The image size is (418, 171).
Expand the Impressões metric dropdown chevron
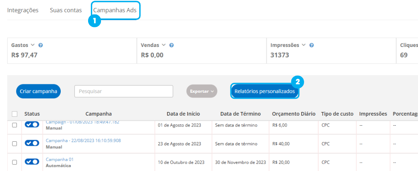click(304, 45)
